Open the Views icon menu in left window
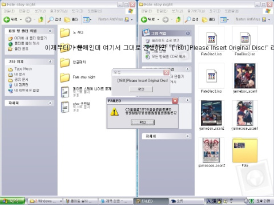 tap(86, 19)
